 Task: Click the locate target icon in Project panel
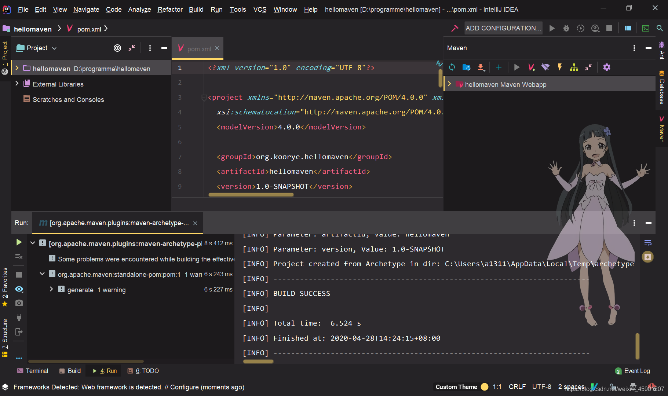[x=117, y=48]
